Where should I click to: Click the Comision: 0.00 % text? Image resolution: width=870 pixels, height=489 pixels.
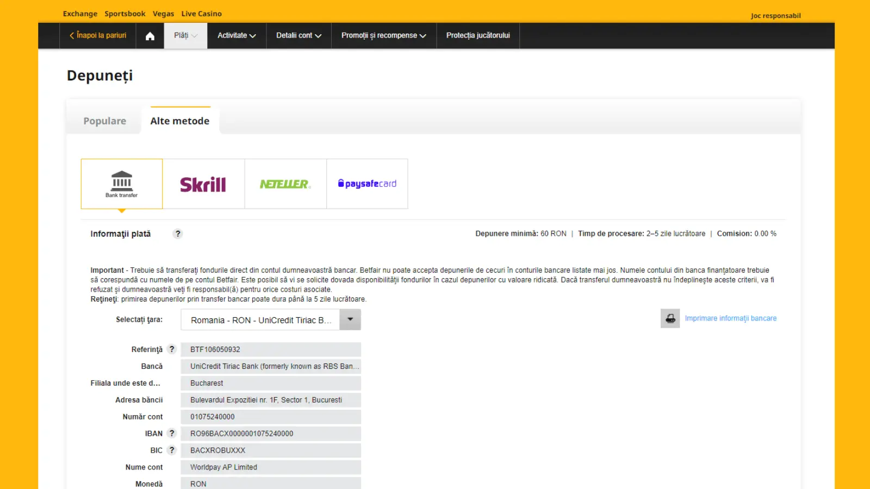tap(747, 234)
